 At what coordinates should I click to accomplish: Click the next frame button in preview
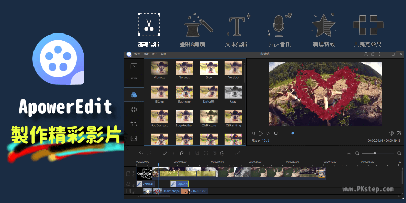pos(268,133)
